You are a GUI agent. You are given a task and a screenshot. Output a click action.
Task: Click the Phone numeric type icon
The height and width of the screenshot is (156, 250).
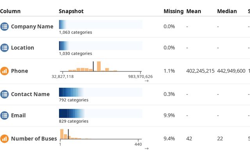point(4,71)
